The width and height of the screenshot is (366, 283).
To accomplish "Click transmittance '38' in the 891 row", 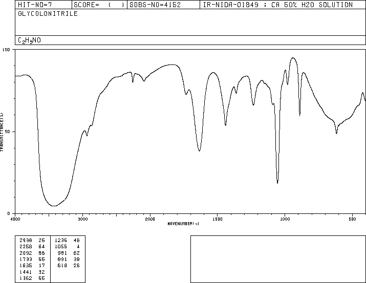I will pyautogui.click(x=77, y=259).
